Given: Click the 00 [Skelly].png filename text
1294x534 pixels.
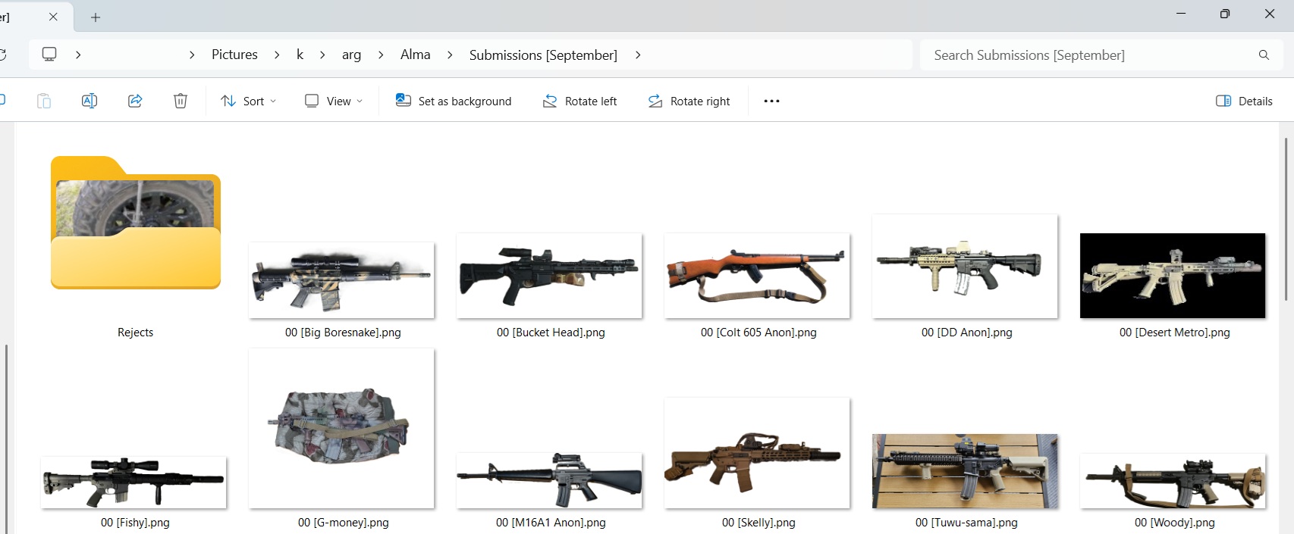Looking at the screenshot, I should (758, 523).
